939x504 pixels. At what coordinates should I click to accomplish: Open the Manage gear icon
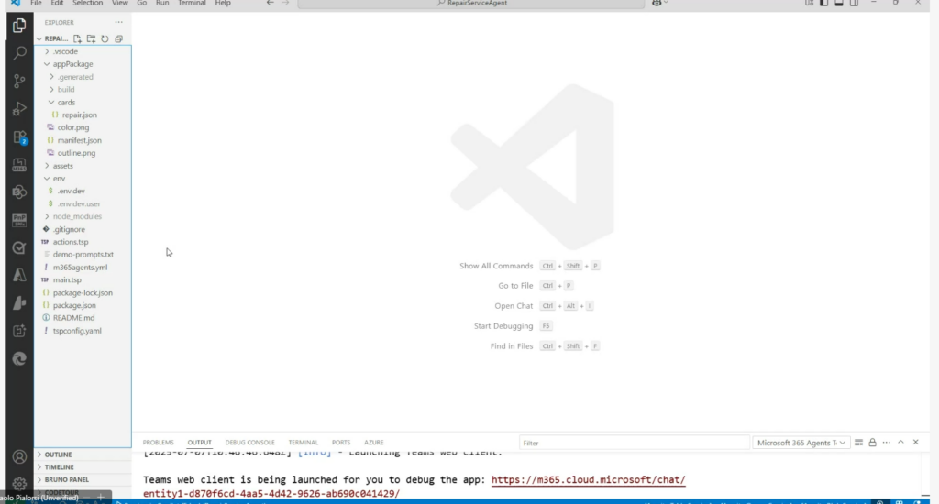pos(19,484)
